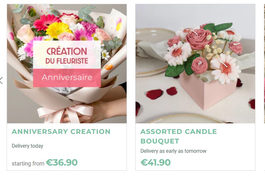Click the 'Création du fleuriste' overlay label
The width and height of the screenshot is (265, 178).
[x=67, y=55]
